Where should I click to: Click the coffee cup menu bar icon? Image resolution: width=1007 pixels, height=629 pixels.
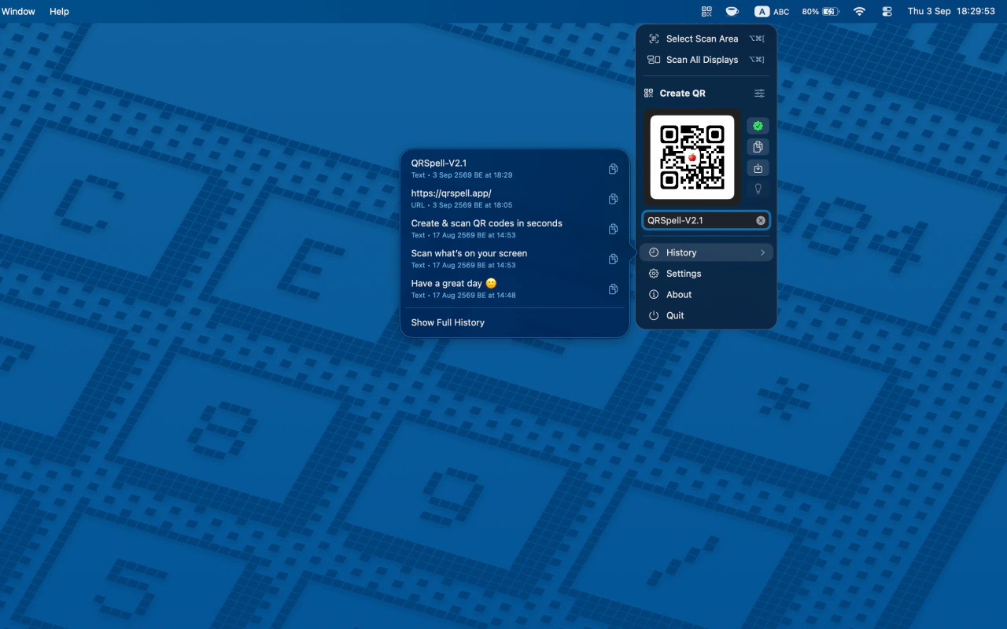[x=732, y=11]
